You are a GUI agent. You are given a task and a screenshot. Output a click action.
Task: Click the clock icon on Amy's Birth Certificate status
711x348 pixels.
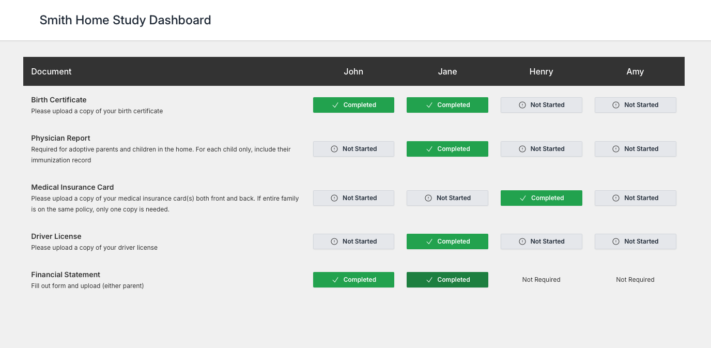(615, 105)
